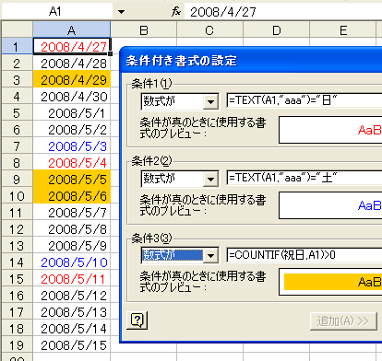Click the 追加(A) >> button

tap(343, 321)
